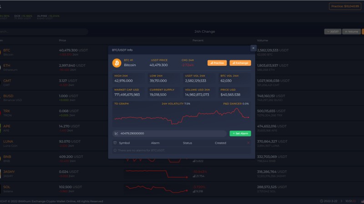Close the BTC/USDT Info dialog
Viewport: 364px width, 204px height.
[253, 48]
